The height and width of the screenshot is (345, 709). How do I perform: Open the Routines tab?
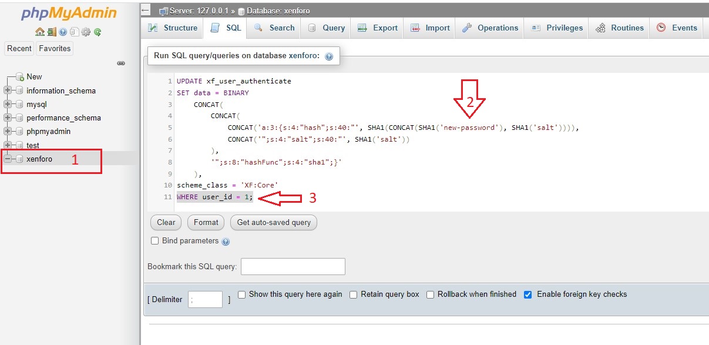pyautogui.click(x=619, y=28)
